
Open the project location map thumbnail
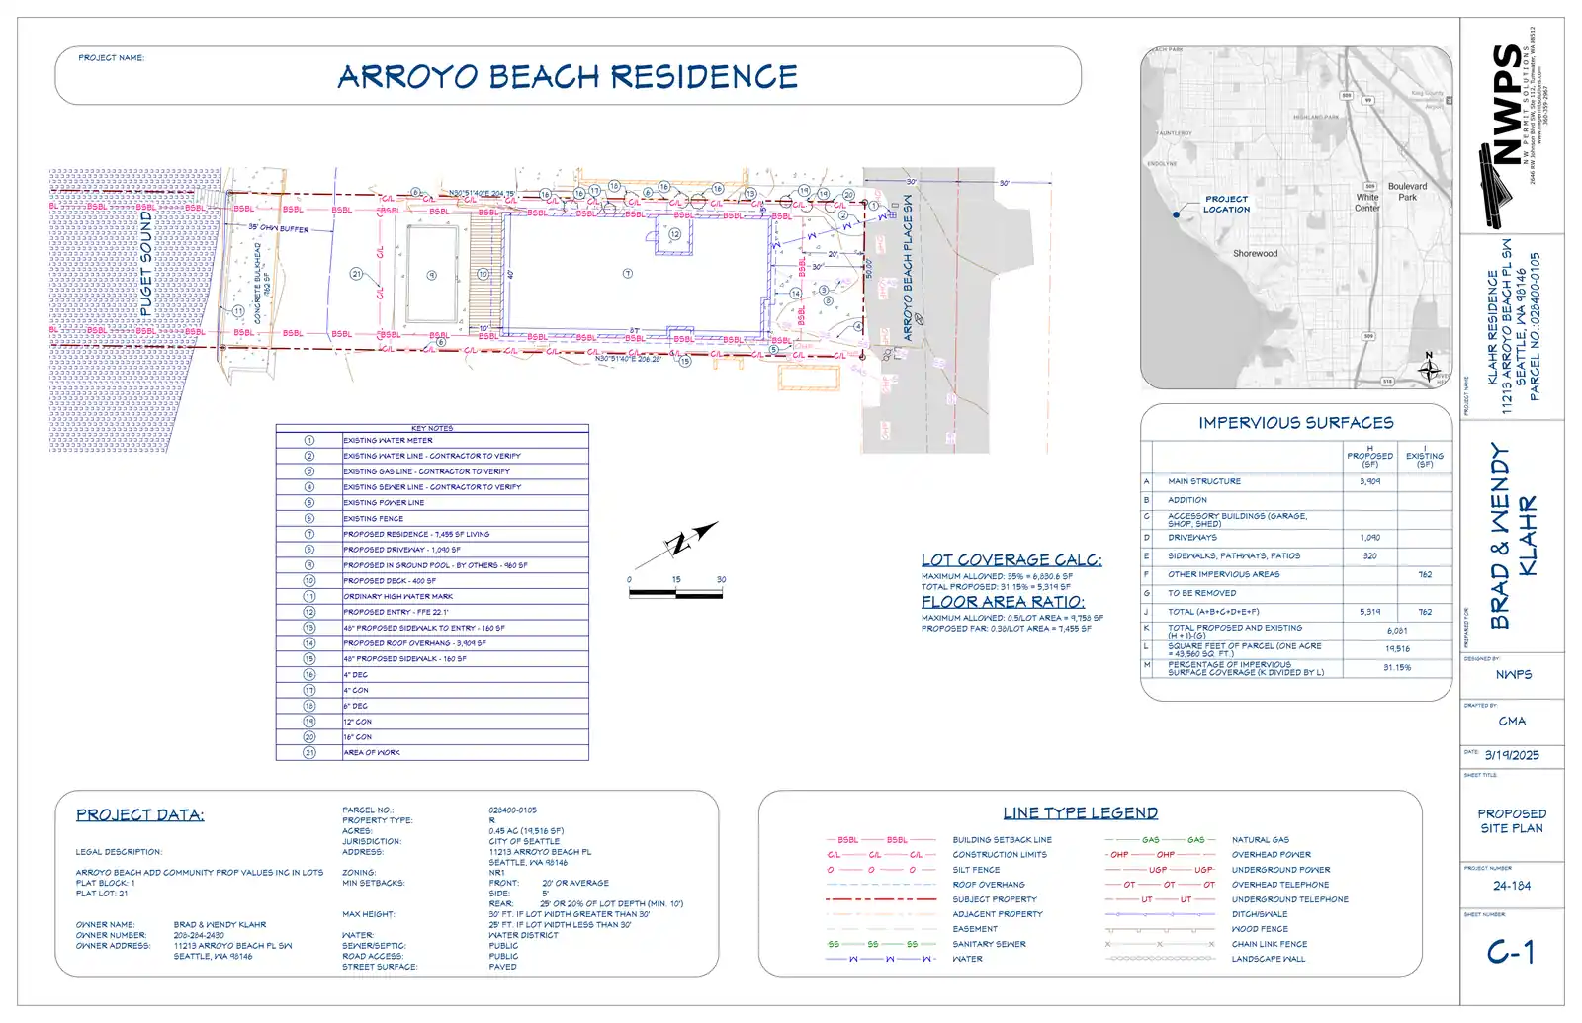coord(1296,217)
